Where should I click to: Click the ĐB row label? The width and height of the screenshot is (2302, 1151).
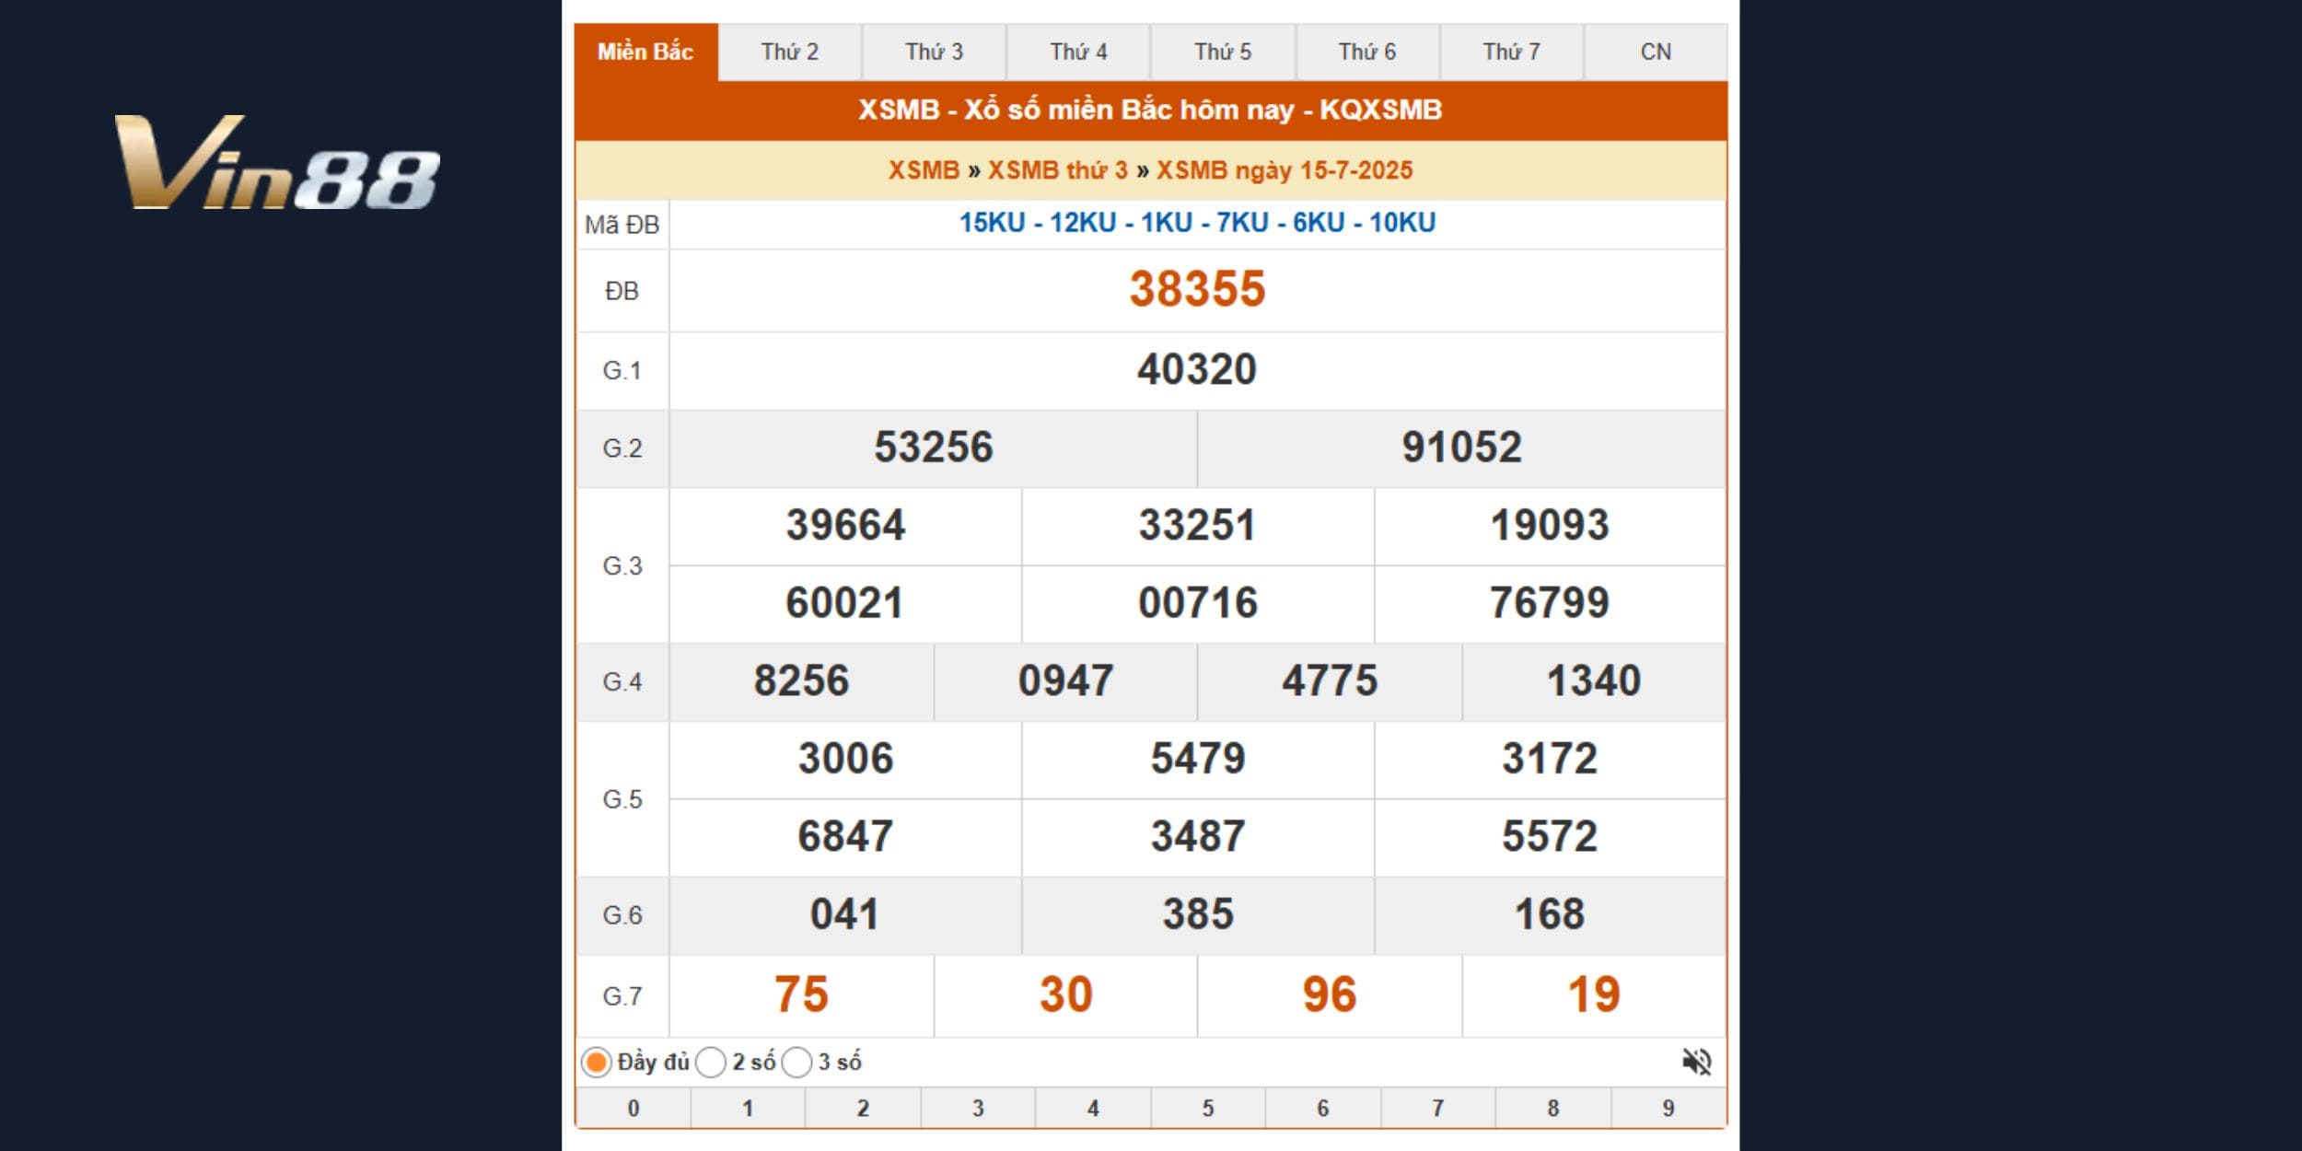tap(622, 292)
